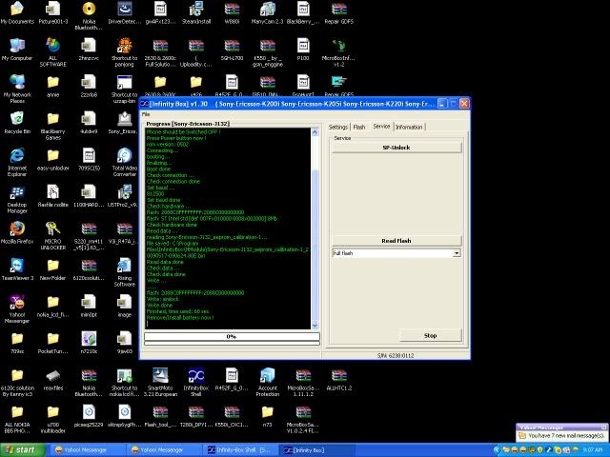Click the 0% progress bar
Screen dimensions: 610x457
tap(232, 336)
